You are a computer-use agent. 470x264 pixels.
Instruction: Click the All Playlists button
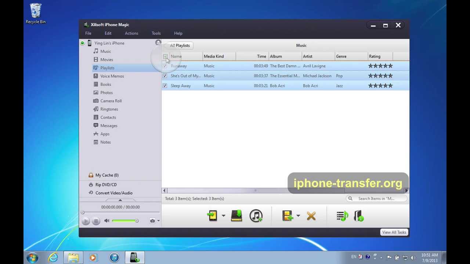pos(180,45)
